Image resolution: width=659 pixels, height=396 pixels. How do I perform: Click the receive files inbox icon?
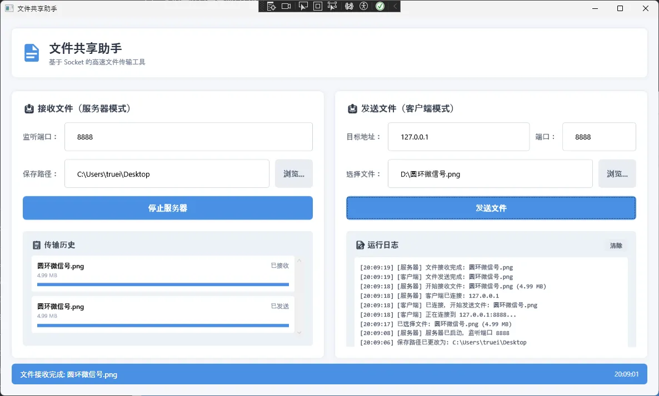pos(29,109)
